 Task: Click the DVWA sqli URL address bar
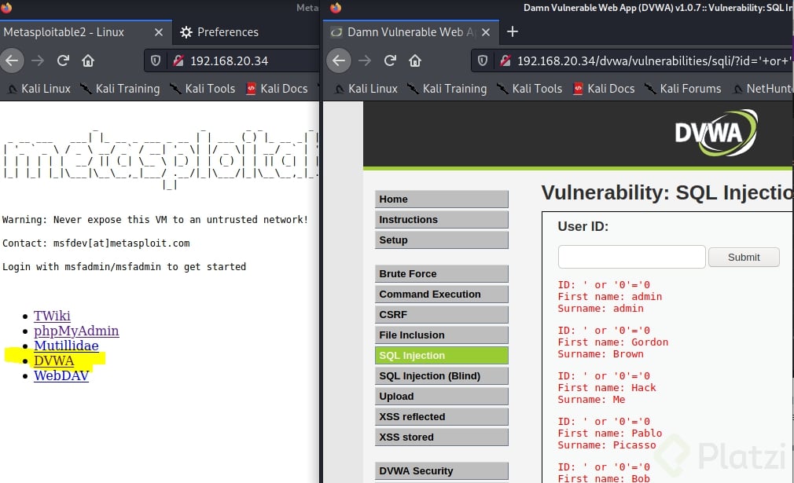click(632, 60)
